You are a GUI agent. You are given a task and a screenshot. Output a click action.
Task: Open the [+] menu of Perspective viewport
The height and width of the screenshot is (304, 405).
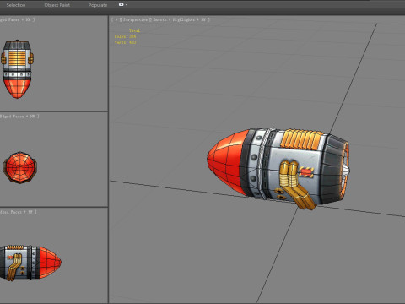116,19
